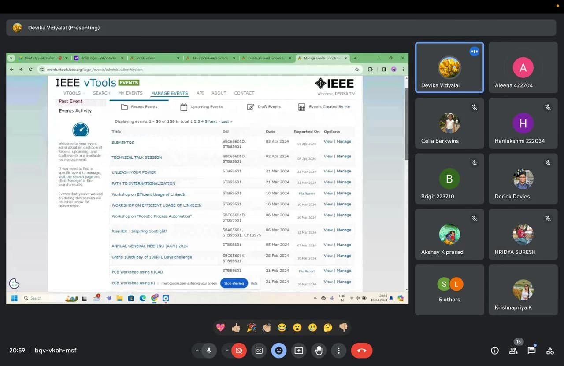Turn on the camera in Meet
564x366 pixels.
[x=239, y=351]
